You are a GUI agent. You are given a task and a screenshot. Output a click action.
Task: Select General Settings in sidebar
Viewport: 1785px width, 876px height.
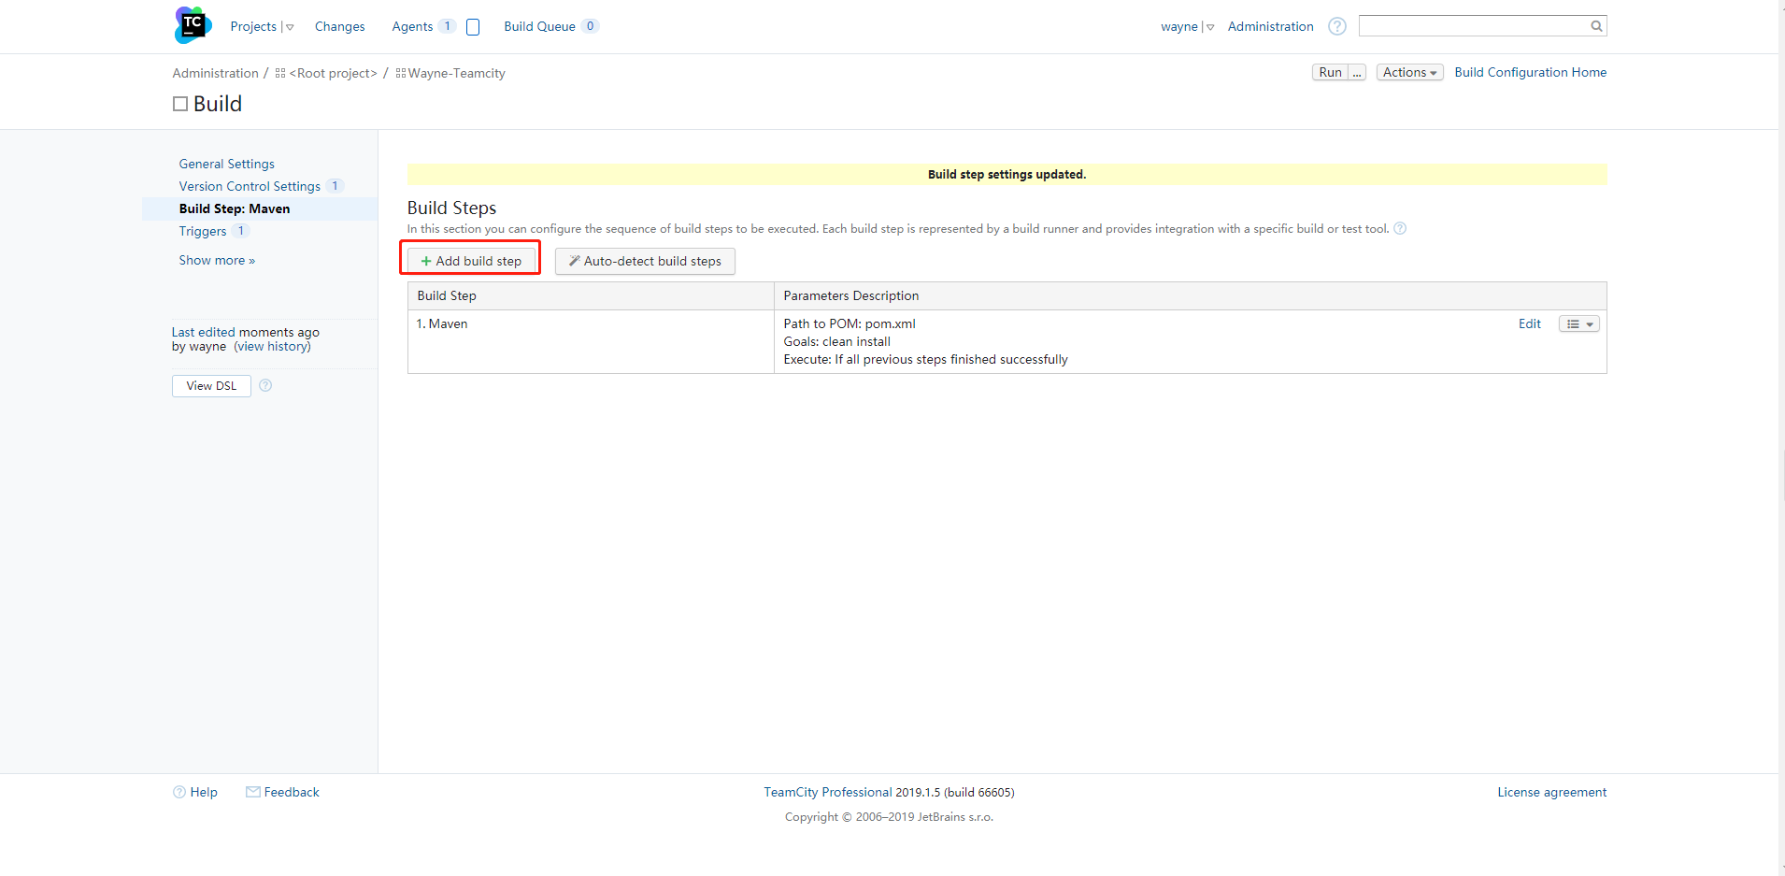227,164
